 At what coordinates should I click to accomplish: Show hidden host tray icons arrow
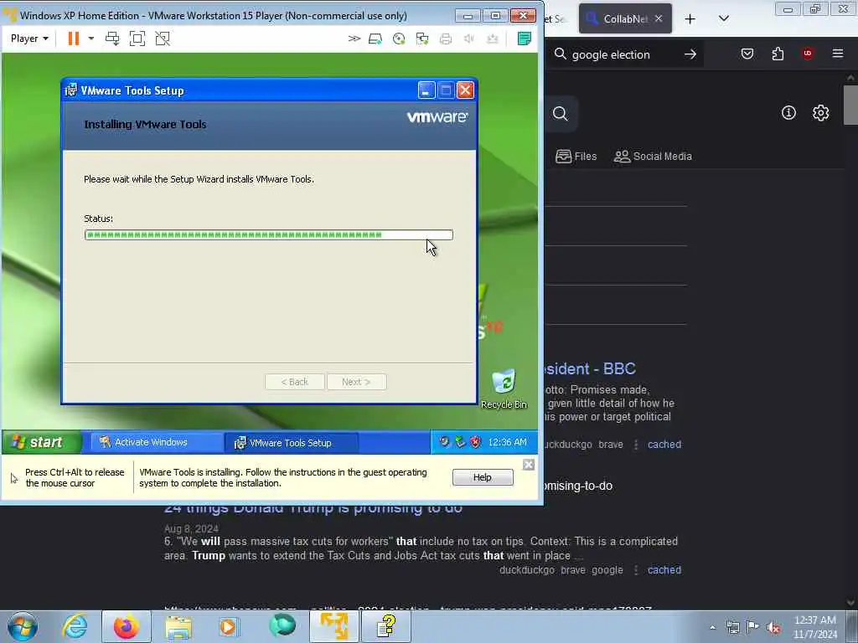tap(712, 627)
